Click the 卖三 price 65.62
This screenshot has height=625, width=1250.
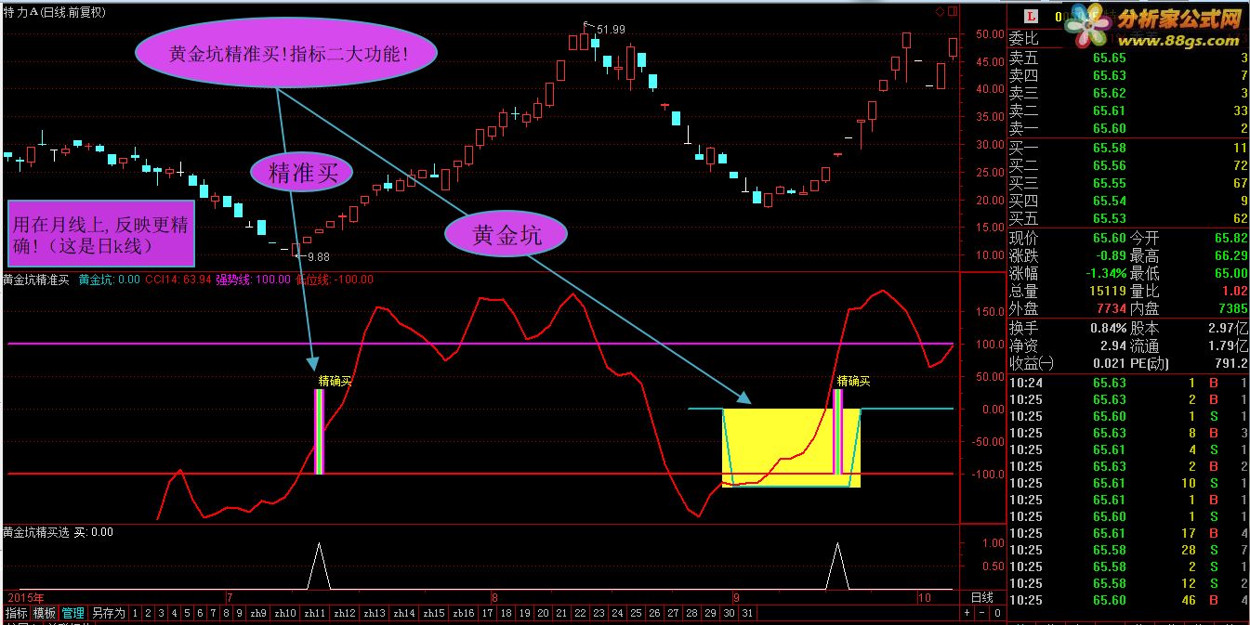(x=1109, y=93)
